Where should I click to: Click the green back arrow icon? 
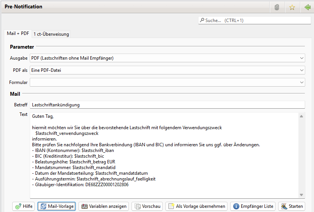click(x=307, y=7)
